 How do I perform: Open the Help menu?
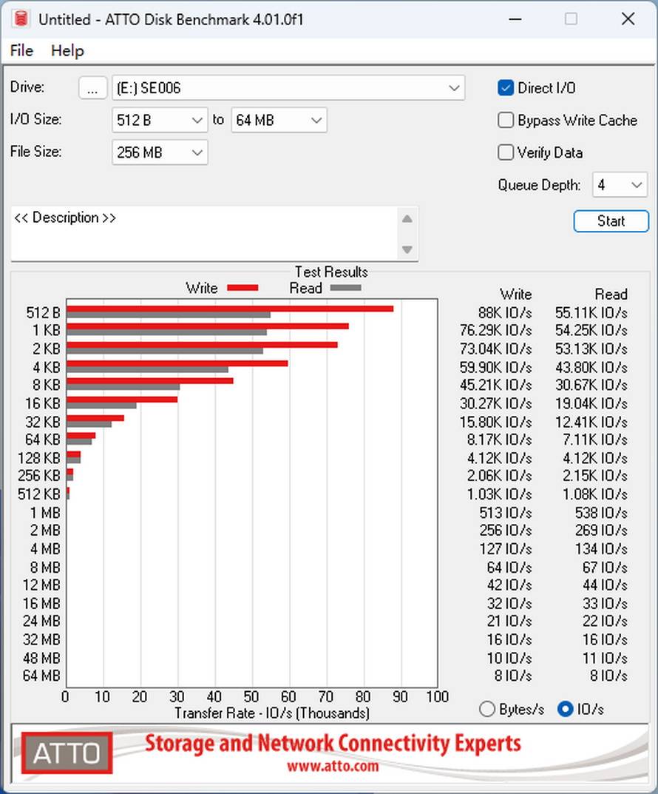pos(67,50)
